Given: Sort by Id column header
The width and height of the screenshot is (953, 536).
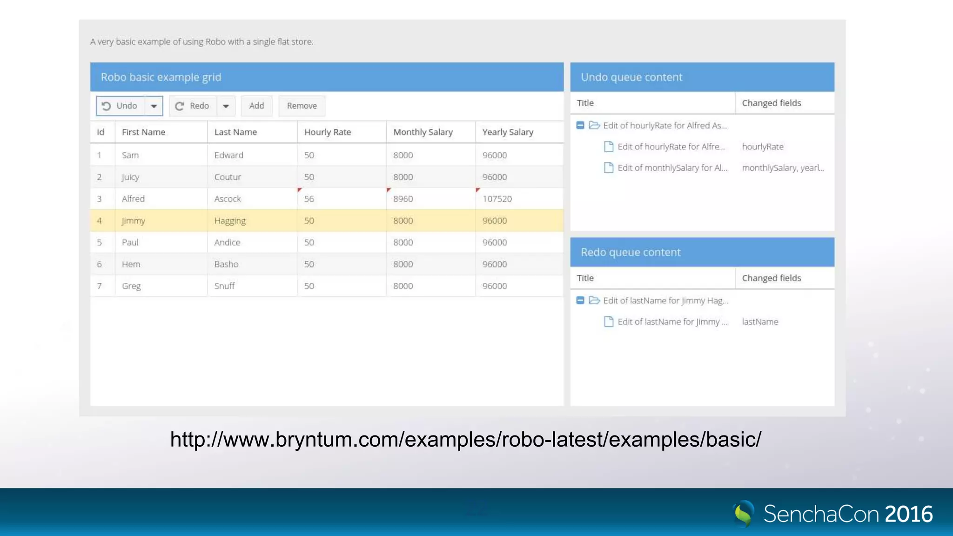Looking at the screenshot, I should click(102, 132).
